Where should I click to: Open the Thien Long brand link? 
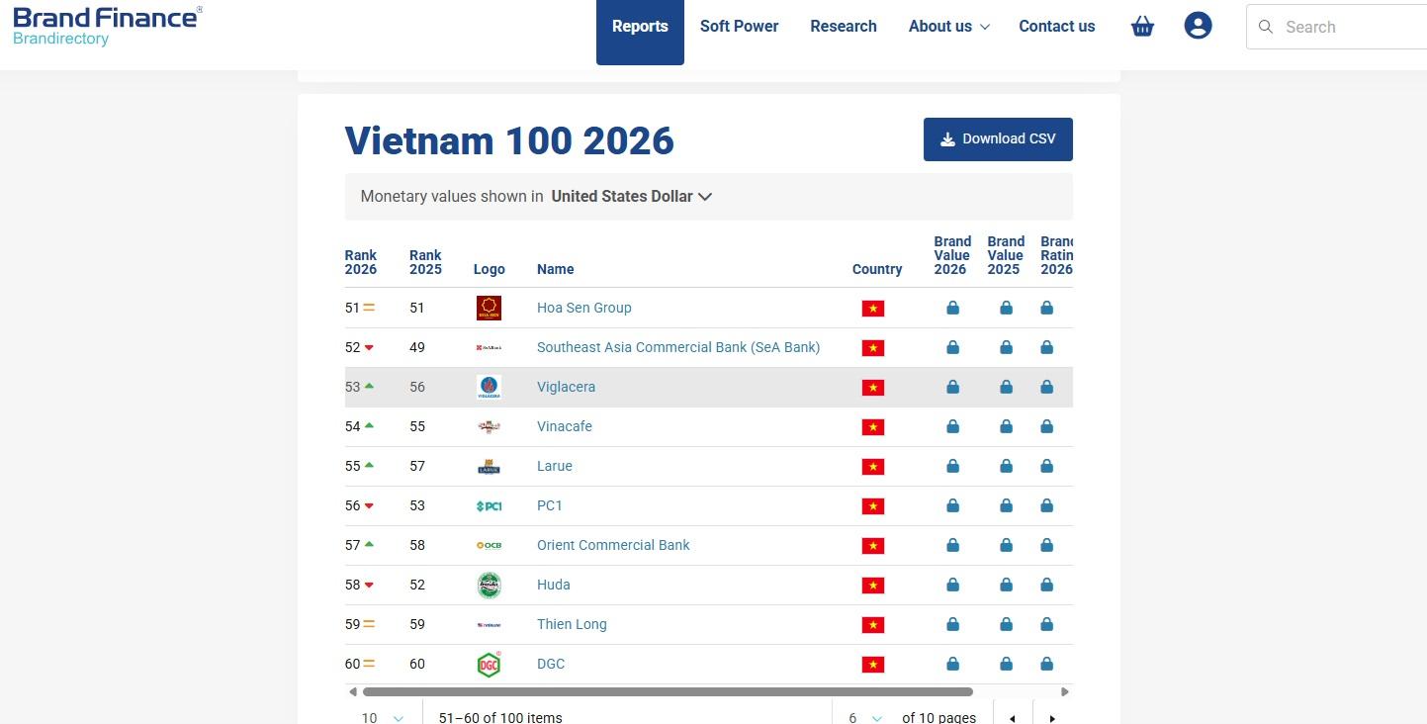pyautogui.click(x=572, y=624)
